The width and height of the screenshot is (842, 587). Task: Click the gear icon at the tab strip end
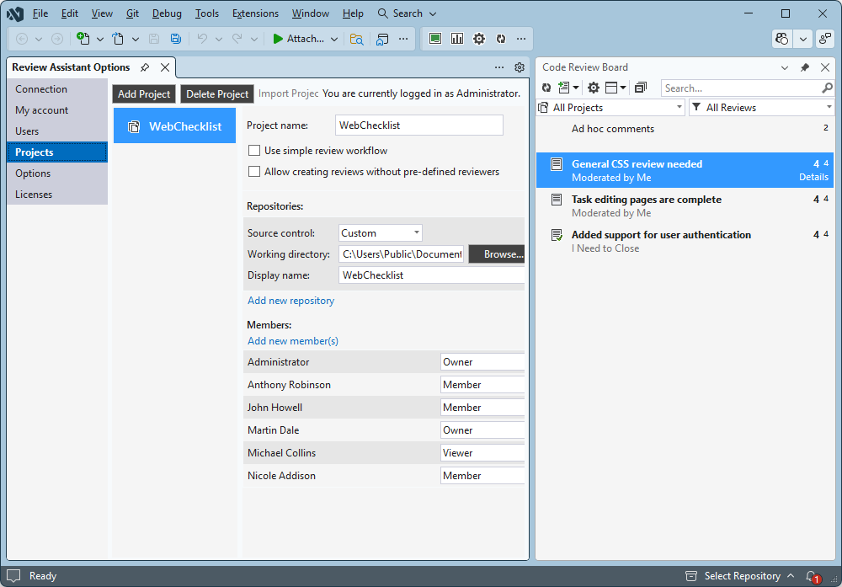coord(520,67)
